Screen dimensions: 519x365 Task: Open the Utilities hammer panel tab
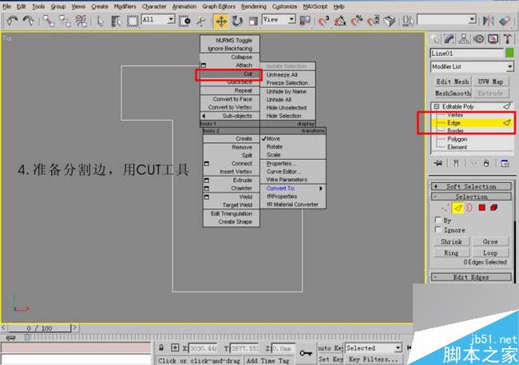(x=507, y=39)
